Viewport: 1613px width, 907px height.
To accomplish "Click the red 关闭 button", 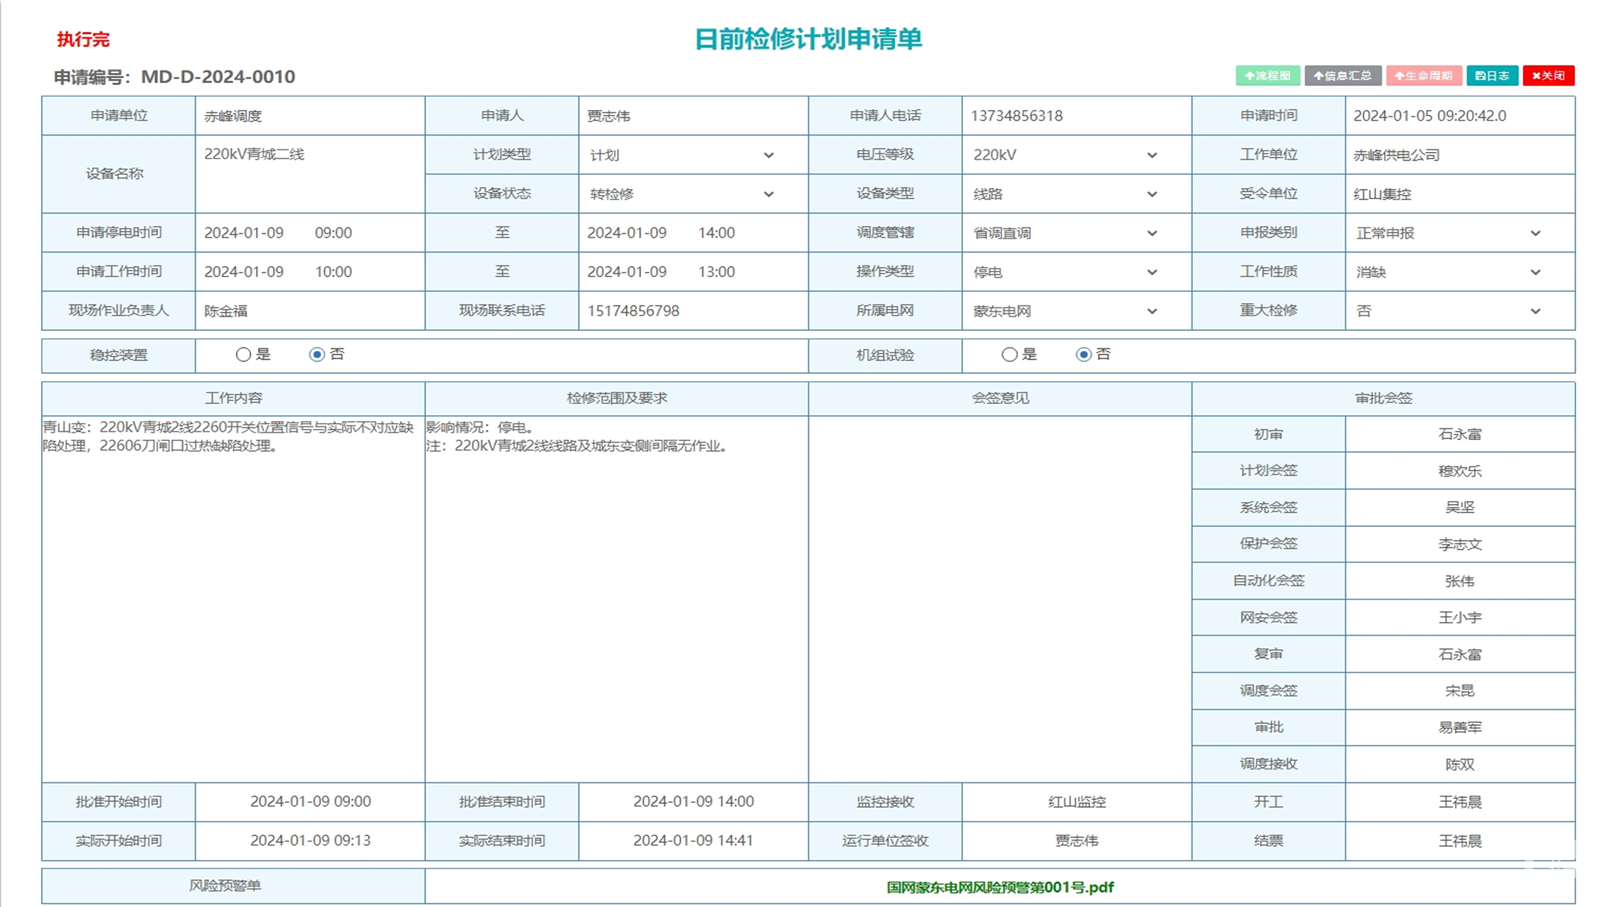I will pos(1547,76).
